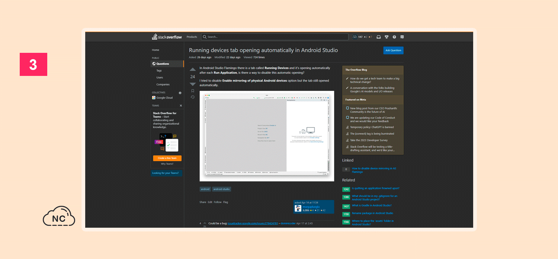The image size is (558, 259).
Task: Open the achievements trophy icon
Action: (387, 37)
